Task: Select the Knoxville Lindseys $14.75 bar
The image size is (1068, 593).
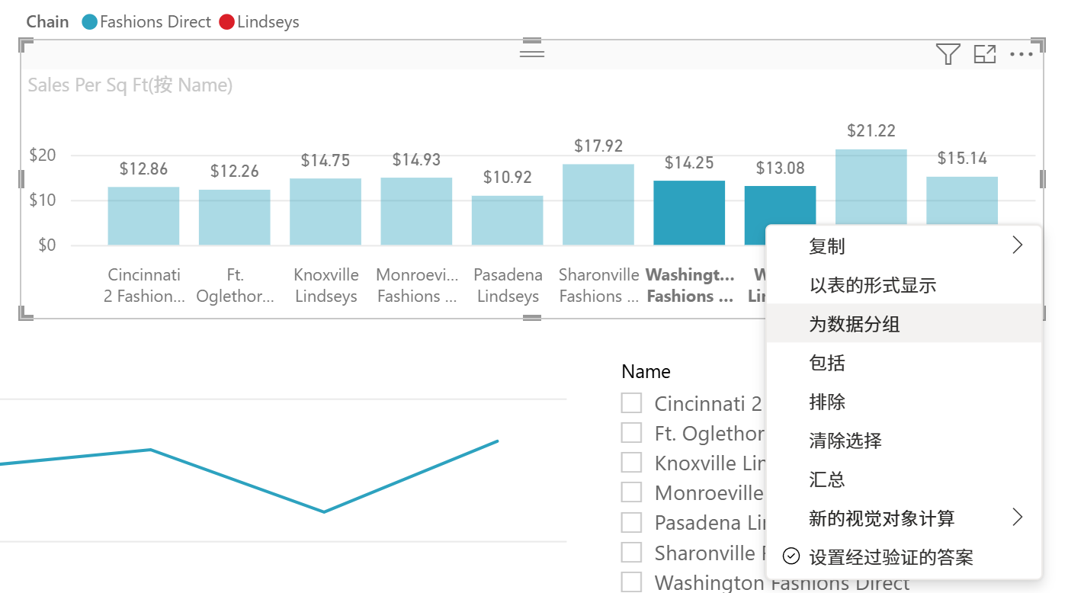Action: click(326, 212)
